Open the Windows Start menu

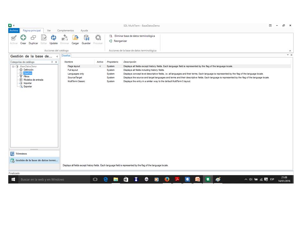[x=13, y=179]
